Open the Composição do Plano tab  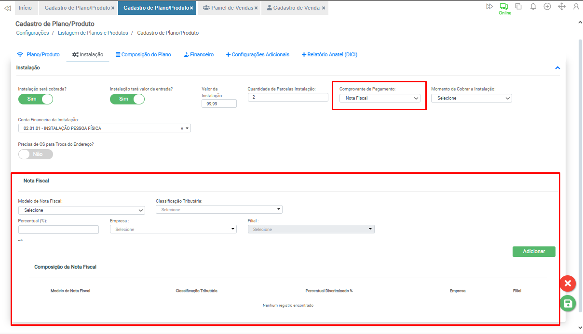point(143,55)
